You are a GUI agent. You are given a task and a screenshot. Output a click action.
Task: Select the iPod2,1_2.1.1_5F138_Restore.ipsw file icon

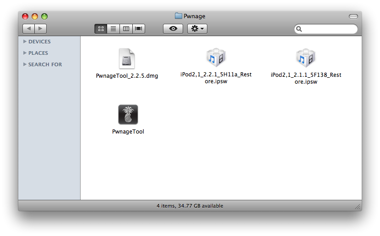pos(305,58)
